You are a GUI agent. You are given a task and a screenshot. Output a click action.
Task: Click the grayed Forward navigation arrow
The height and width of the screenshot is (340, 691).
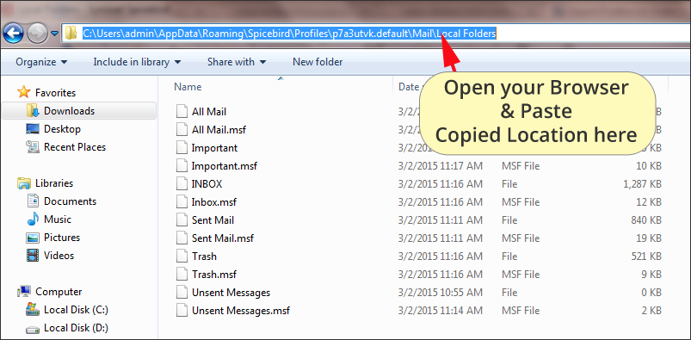tap(38, 33)
